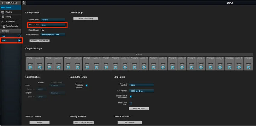Click the LTC Setup heading
The height and width of the screenshot is (126, 256).
pos(119,77)
